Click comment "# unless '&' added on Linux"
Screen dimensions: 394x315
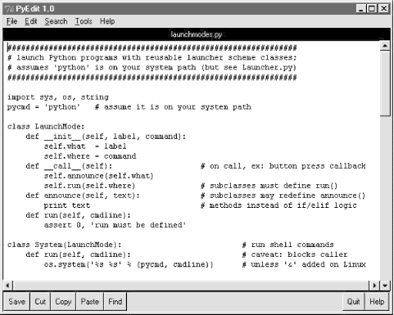click(304, 264)
